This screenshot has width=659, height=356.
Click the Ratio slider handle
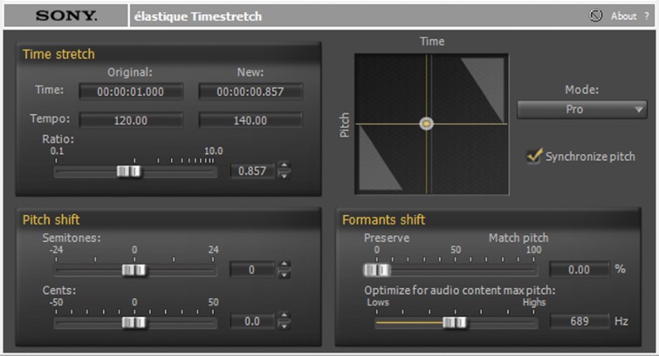tap(129, 171)
